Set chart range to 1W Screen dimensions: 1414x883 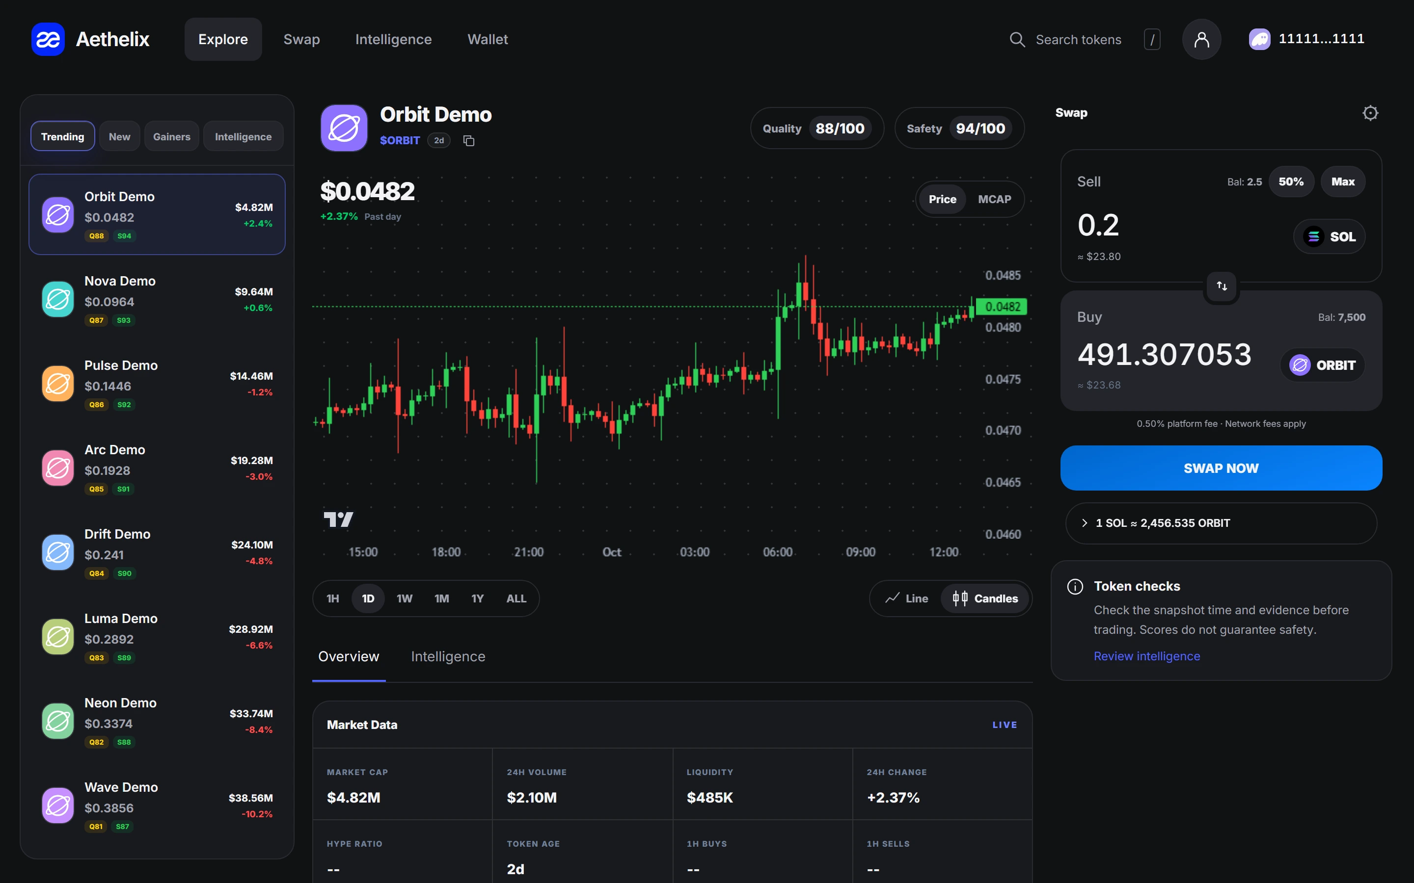click(x=405, y=598)
